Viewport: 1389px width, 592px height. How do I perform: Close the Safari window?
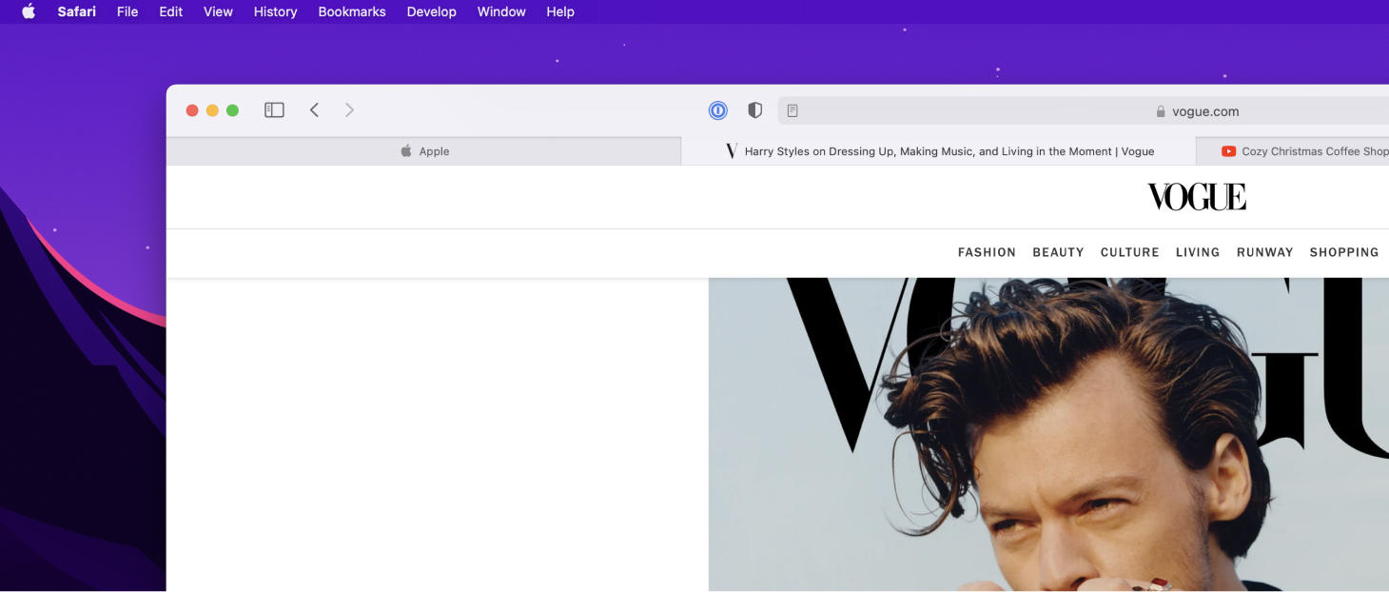(x=192, y=110)
